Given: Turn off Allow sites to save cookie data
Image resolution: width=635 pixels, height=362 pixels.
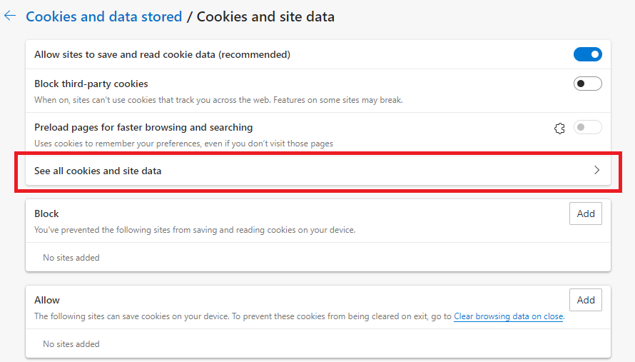Looking at the screenshot, I should (x=587, y=54).
